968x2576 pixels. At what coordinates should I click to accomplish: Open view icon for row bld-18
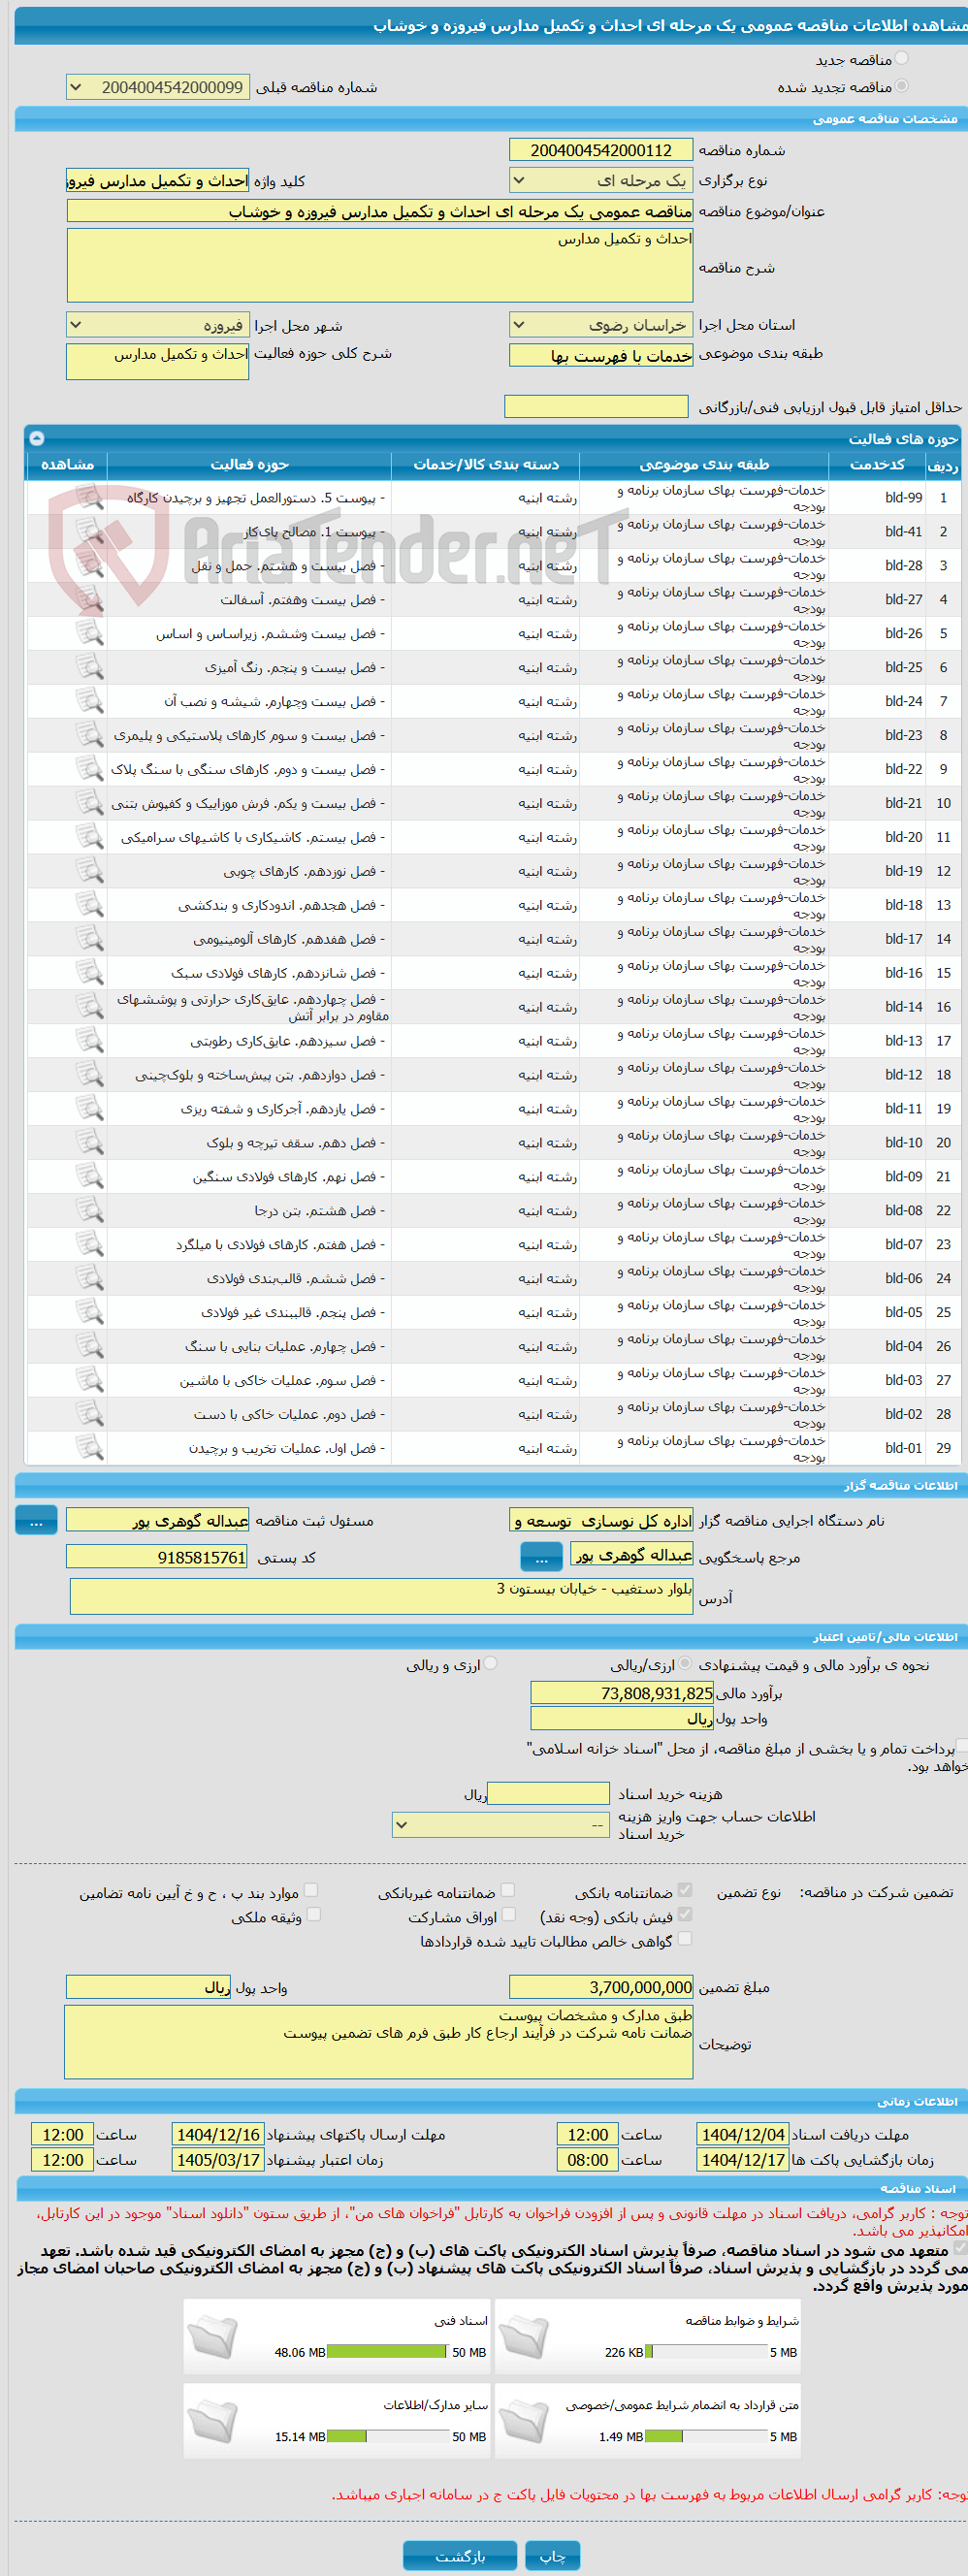(90, 905)
